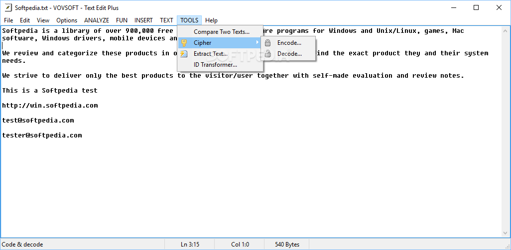Select Encode in the Cipher submenu

288,43
